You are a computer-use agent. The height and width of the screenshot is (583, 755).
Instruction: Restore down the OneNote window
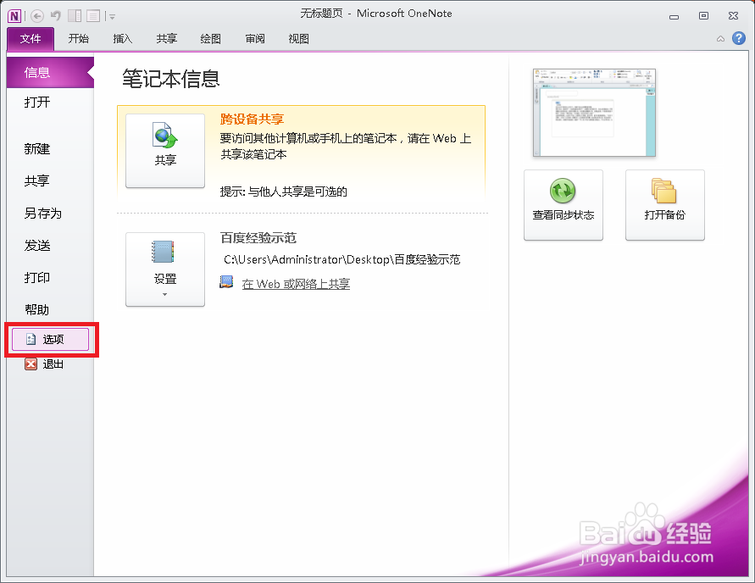click(x=703, y=16)
